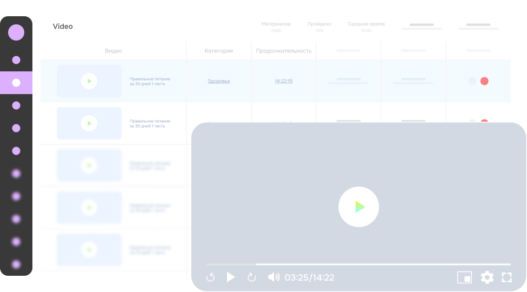Screen dimensions: 527x292
Task: Click the Продолжительность column header
Action: (284, 51)
